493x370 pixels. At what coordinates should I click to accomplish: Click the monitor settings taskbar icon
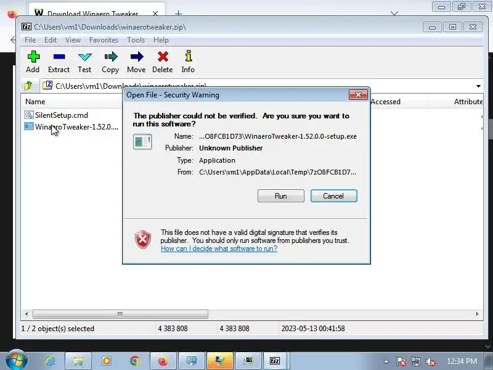pos(191,361)
